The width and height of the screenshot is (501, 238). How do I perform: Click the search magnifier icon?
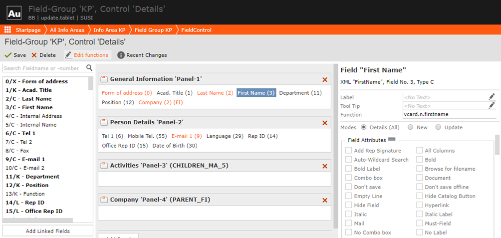89,68
